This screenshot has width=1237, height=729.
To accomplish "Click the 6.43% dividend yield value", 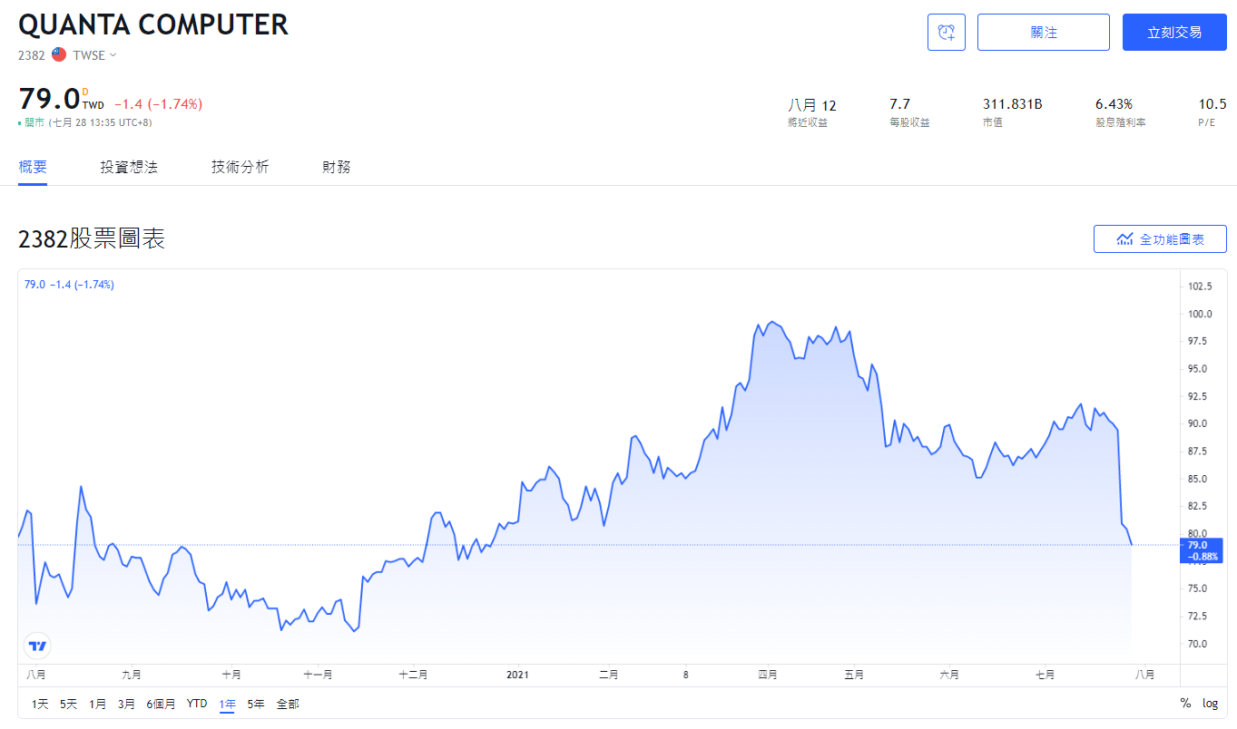I will (x=1114, y=104).
